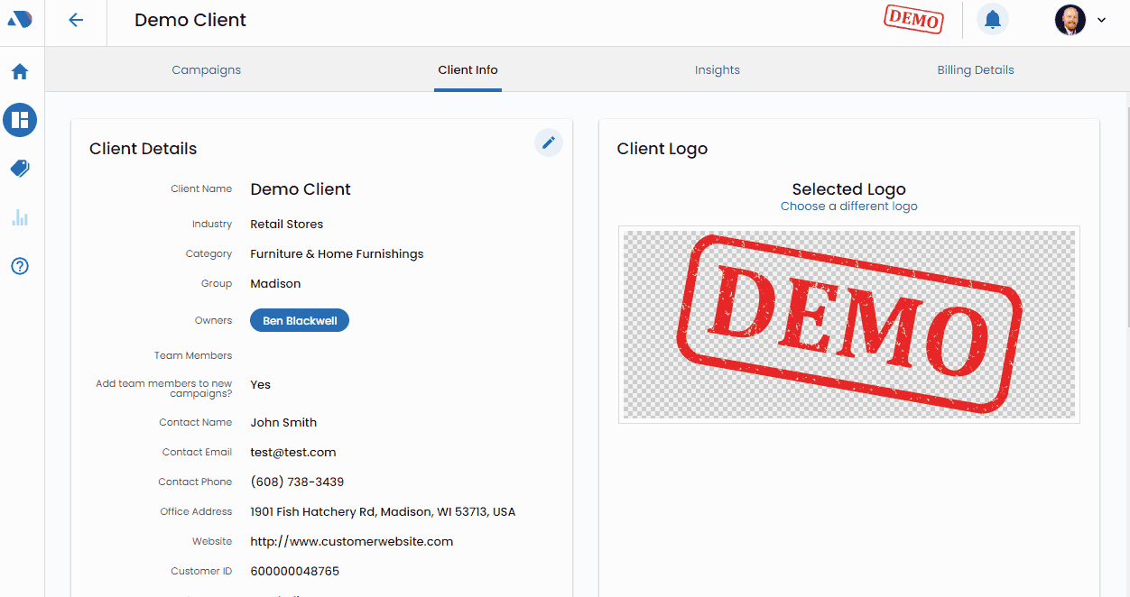Click the user avatar photo
The height and width of the screenshot is (597, 1130).
(x=1070, y=20)
